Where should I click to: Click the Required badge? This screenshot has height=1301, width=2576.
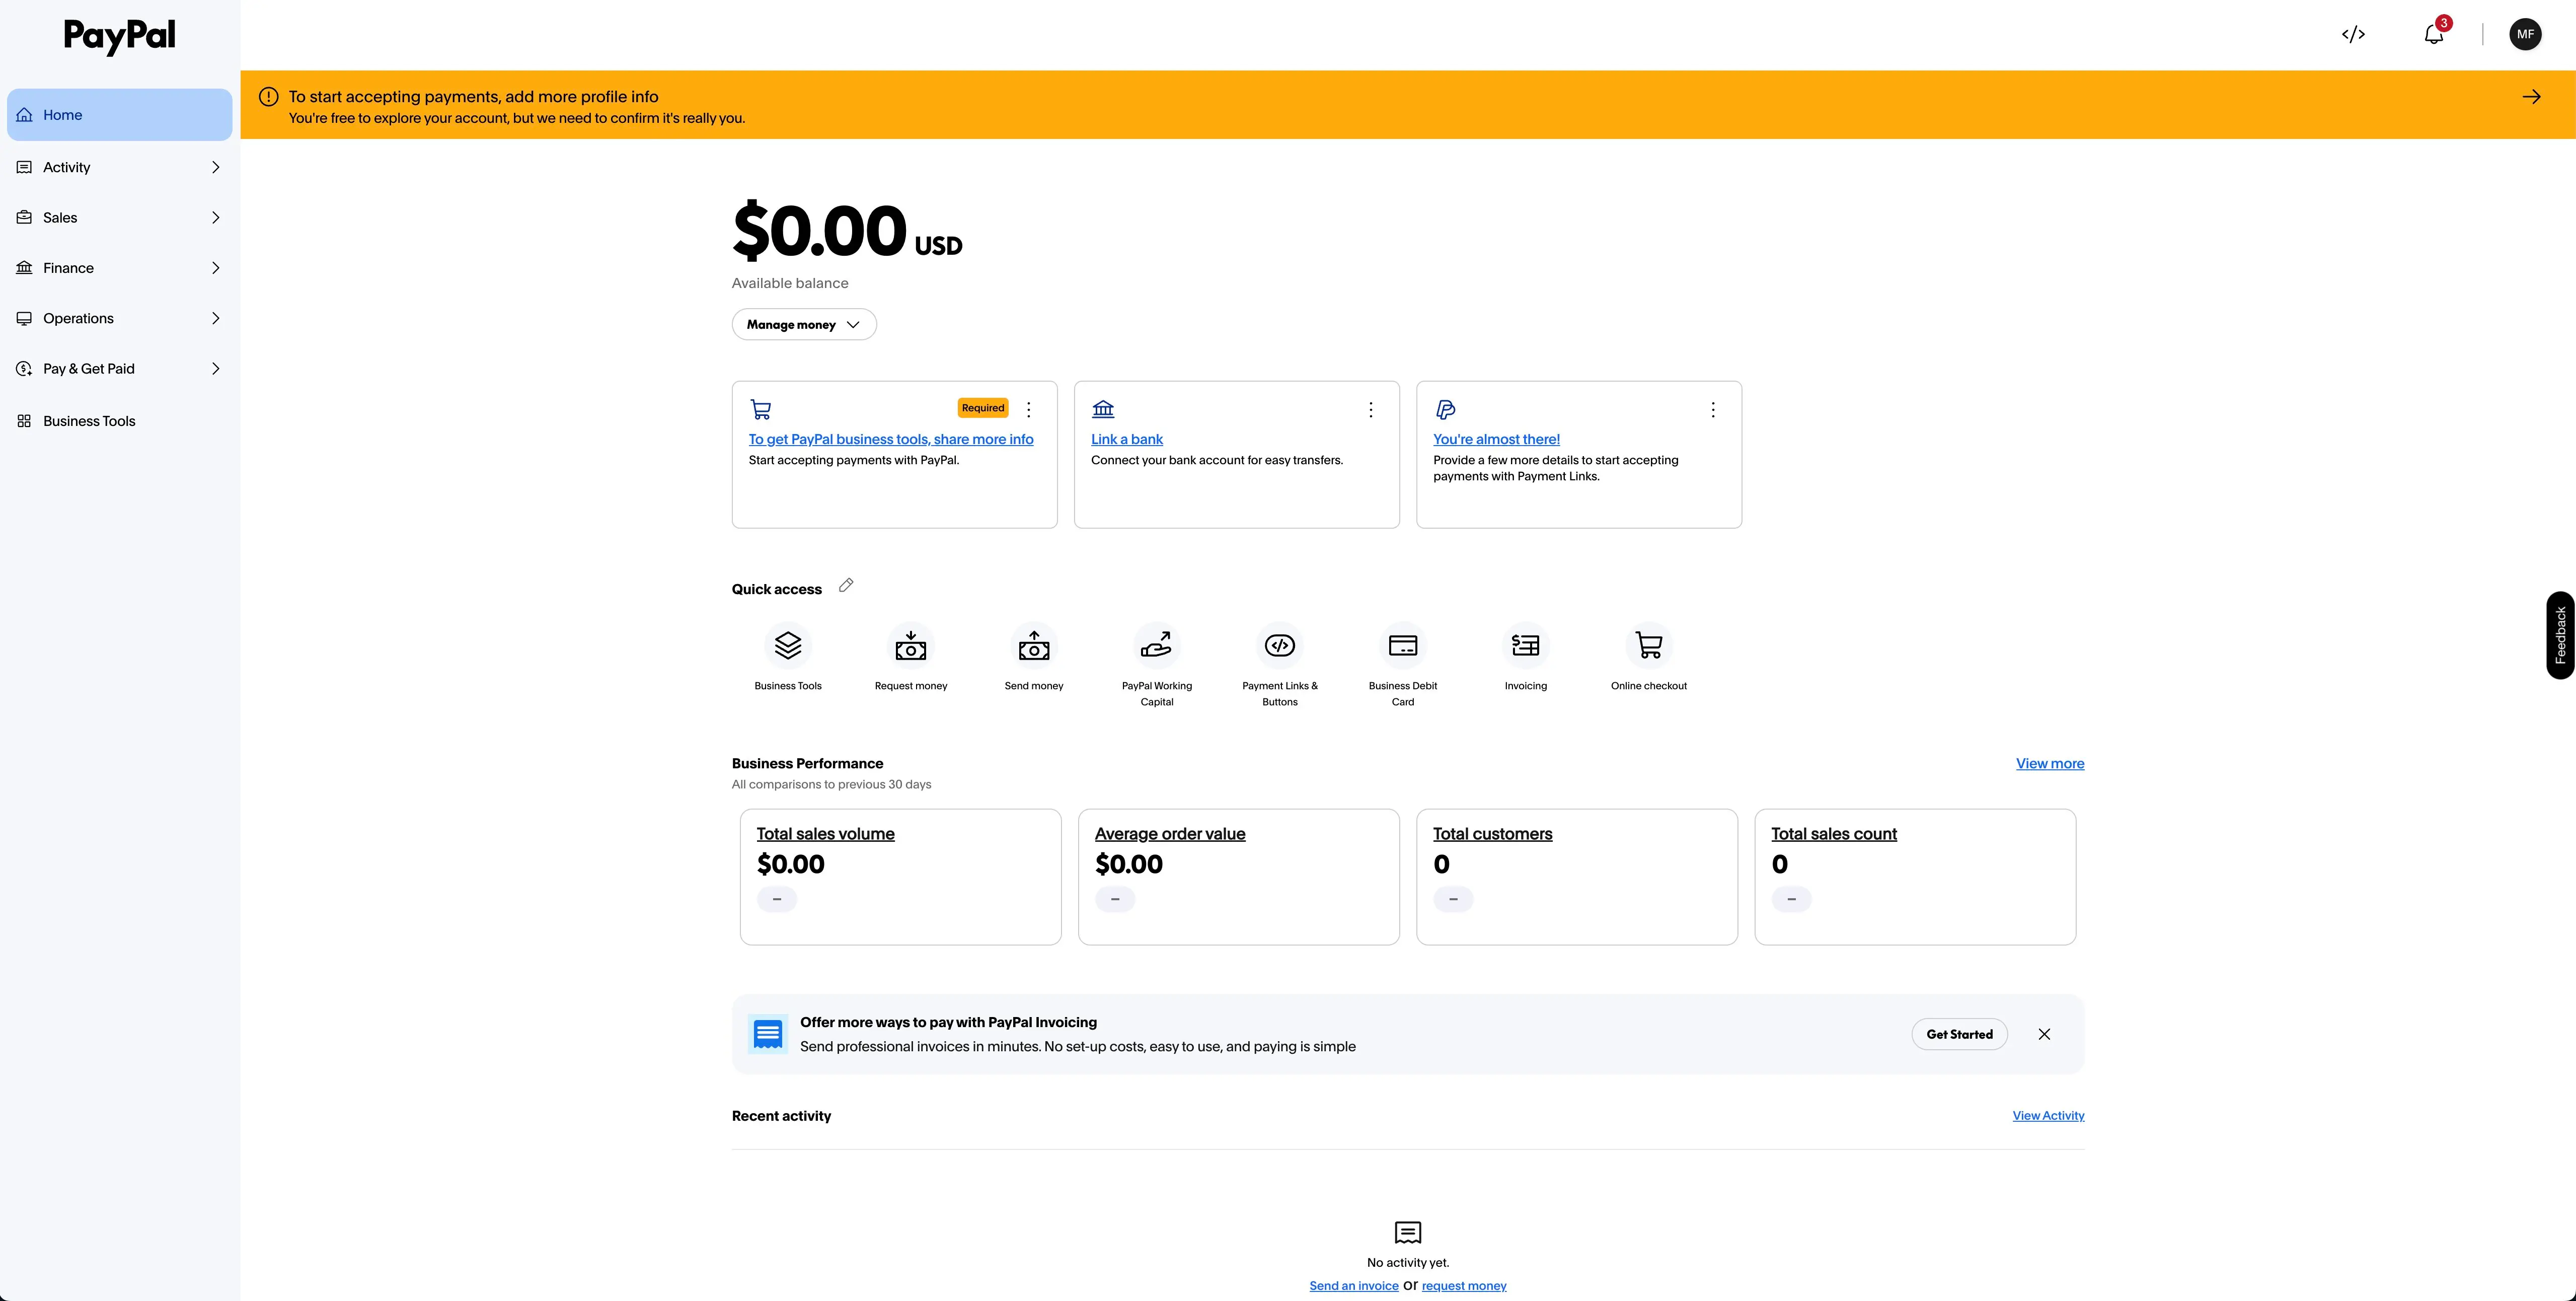point(983,408)
